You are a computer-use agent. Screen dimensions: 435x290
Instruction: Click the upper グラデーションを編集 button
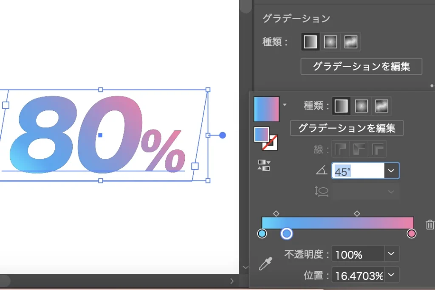pos(361,66)
